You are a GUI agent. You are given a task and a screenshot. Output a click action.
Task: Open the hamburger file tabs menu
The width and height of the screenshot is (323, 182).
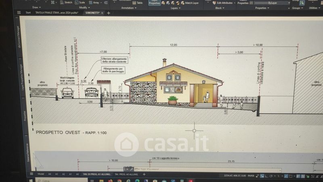[19, 13]
